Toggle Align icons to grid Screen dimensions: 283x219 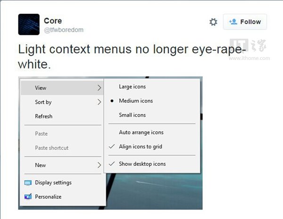(140, 146)
